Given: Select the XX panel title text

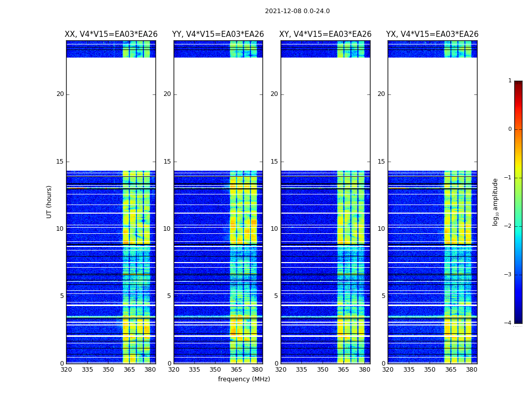Looking at the screenshot, I should [111, 34].
